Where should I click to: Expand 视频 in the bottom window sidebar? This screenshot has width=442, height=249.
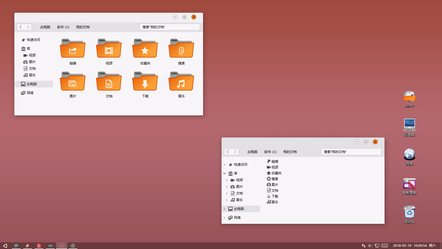(x=227, y=180)
